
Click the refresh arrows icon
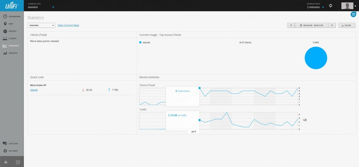point(331,6)
